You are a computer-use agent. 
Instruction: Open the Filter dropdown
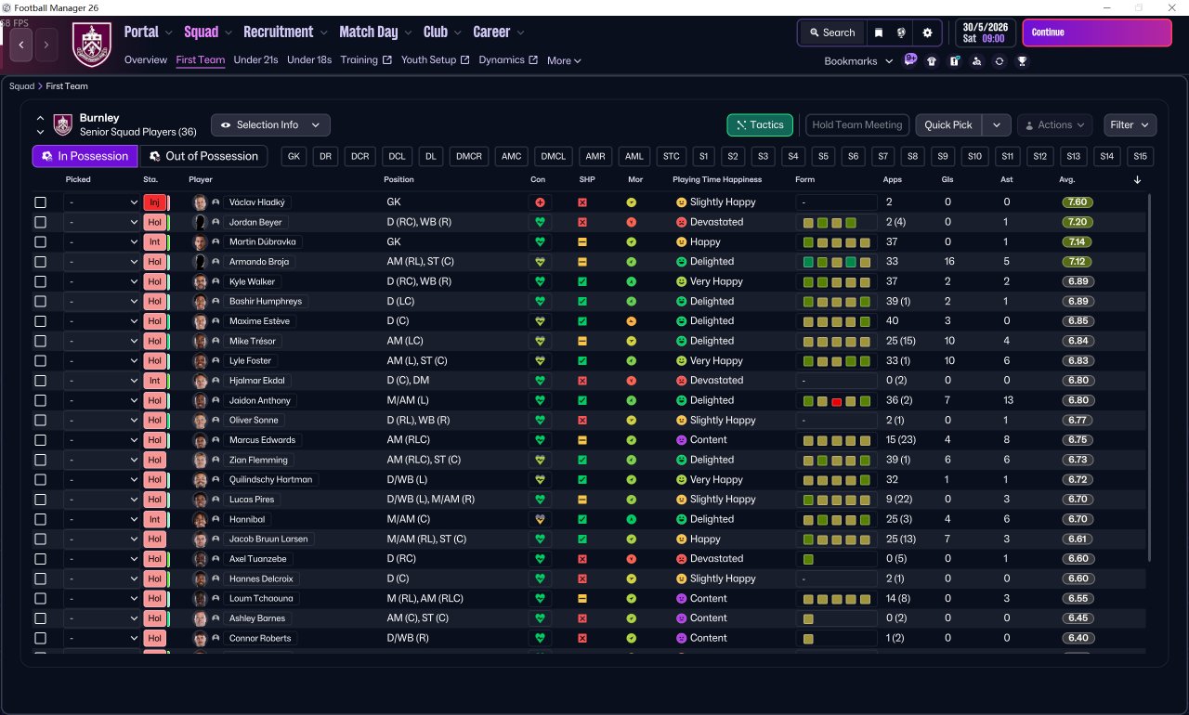1130,125
